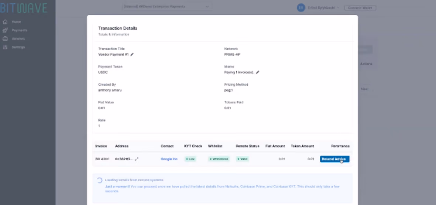Click the Remote Status column header
This screenshot has width=436, height=205.
(247, 146)
